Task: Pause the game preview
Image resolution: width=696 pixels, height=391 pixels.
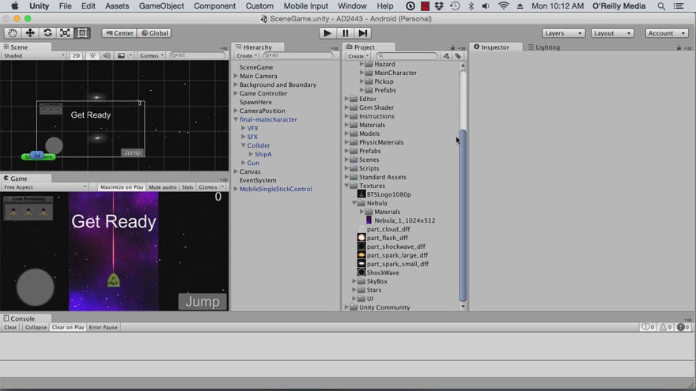Action: [x=345, y=33]
